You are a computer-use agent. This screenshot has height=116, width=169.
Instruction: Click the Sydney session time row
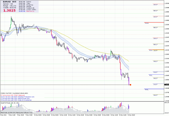[25, 2]
